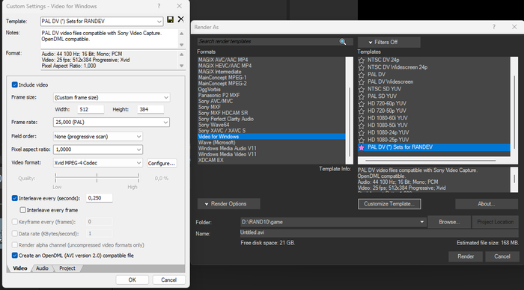Save the template with the floppy disk icon
Screen dimensions: 524x290
[x=170, y=19]
